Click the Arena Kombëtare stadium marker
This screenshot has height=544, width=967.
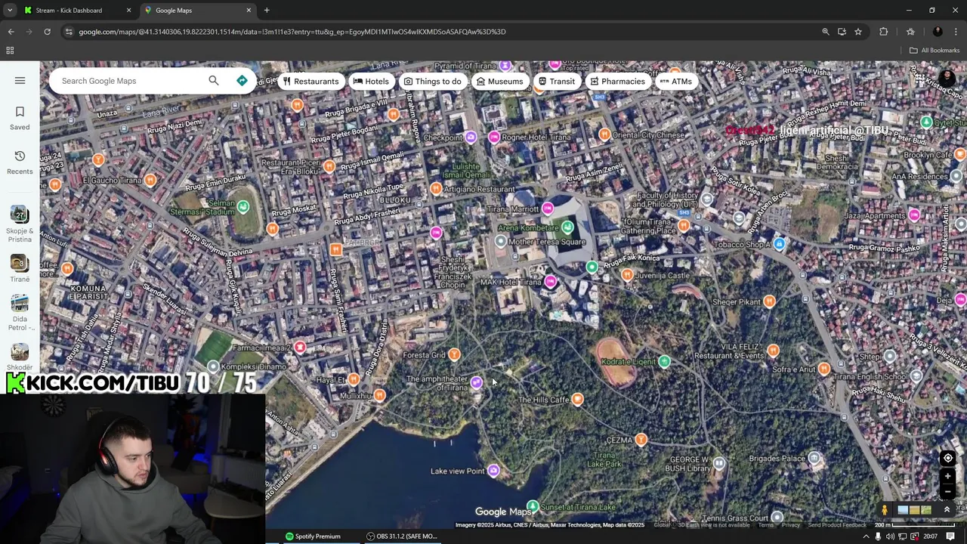point(567,227)
